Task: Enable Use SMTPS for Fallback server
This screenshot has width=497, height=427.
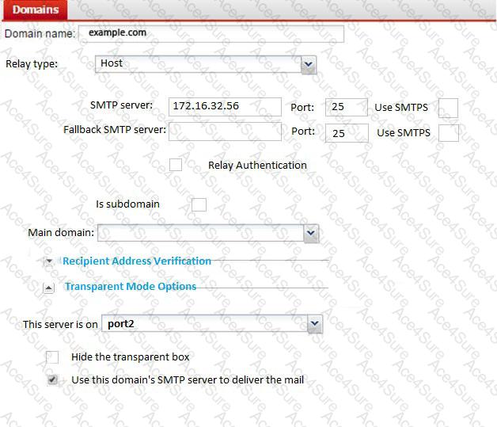Action: (x=448, y=133)
